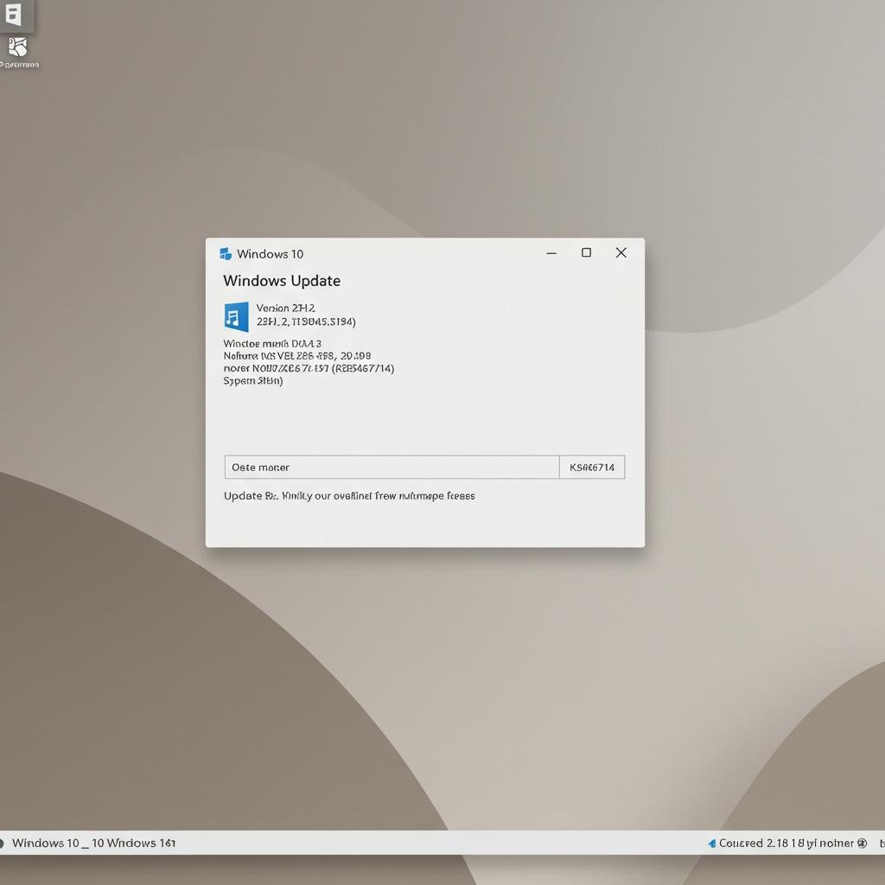Click the round icon after 'nomer' in taskbar

click(x=862, y=844)
